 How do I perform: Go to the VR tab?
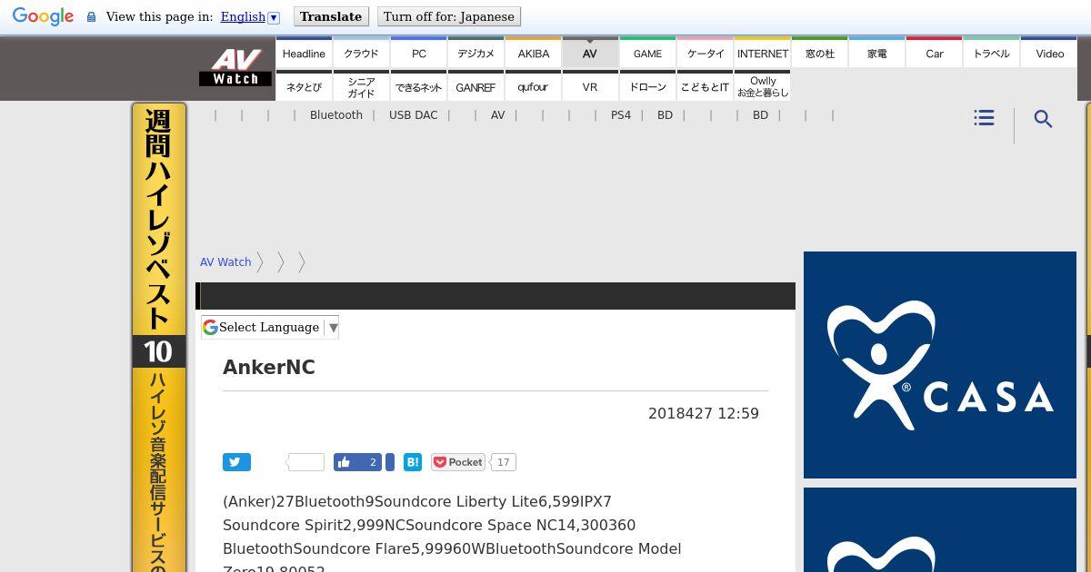[x=590, y=86]
